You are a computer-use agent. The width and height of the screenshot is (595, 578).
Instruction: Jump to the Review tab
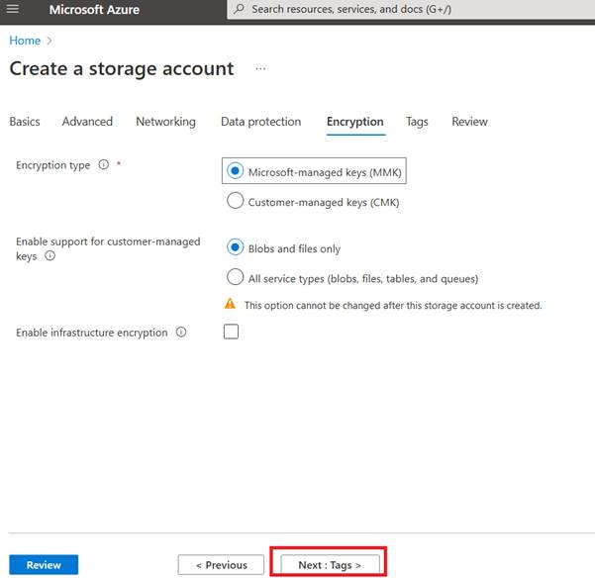470,122
